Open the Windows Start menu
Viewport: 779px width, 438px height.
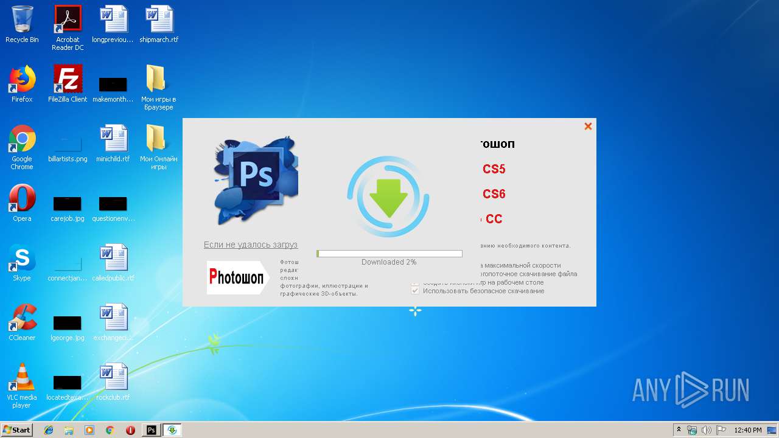click(16, 430)
